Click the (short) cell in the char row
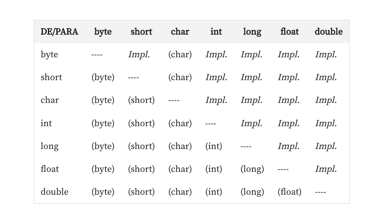This screenshot has width=365, height=215. 141,100
